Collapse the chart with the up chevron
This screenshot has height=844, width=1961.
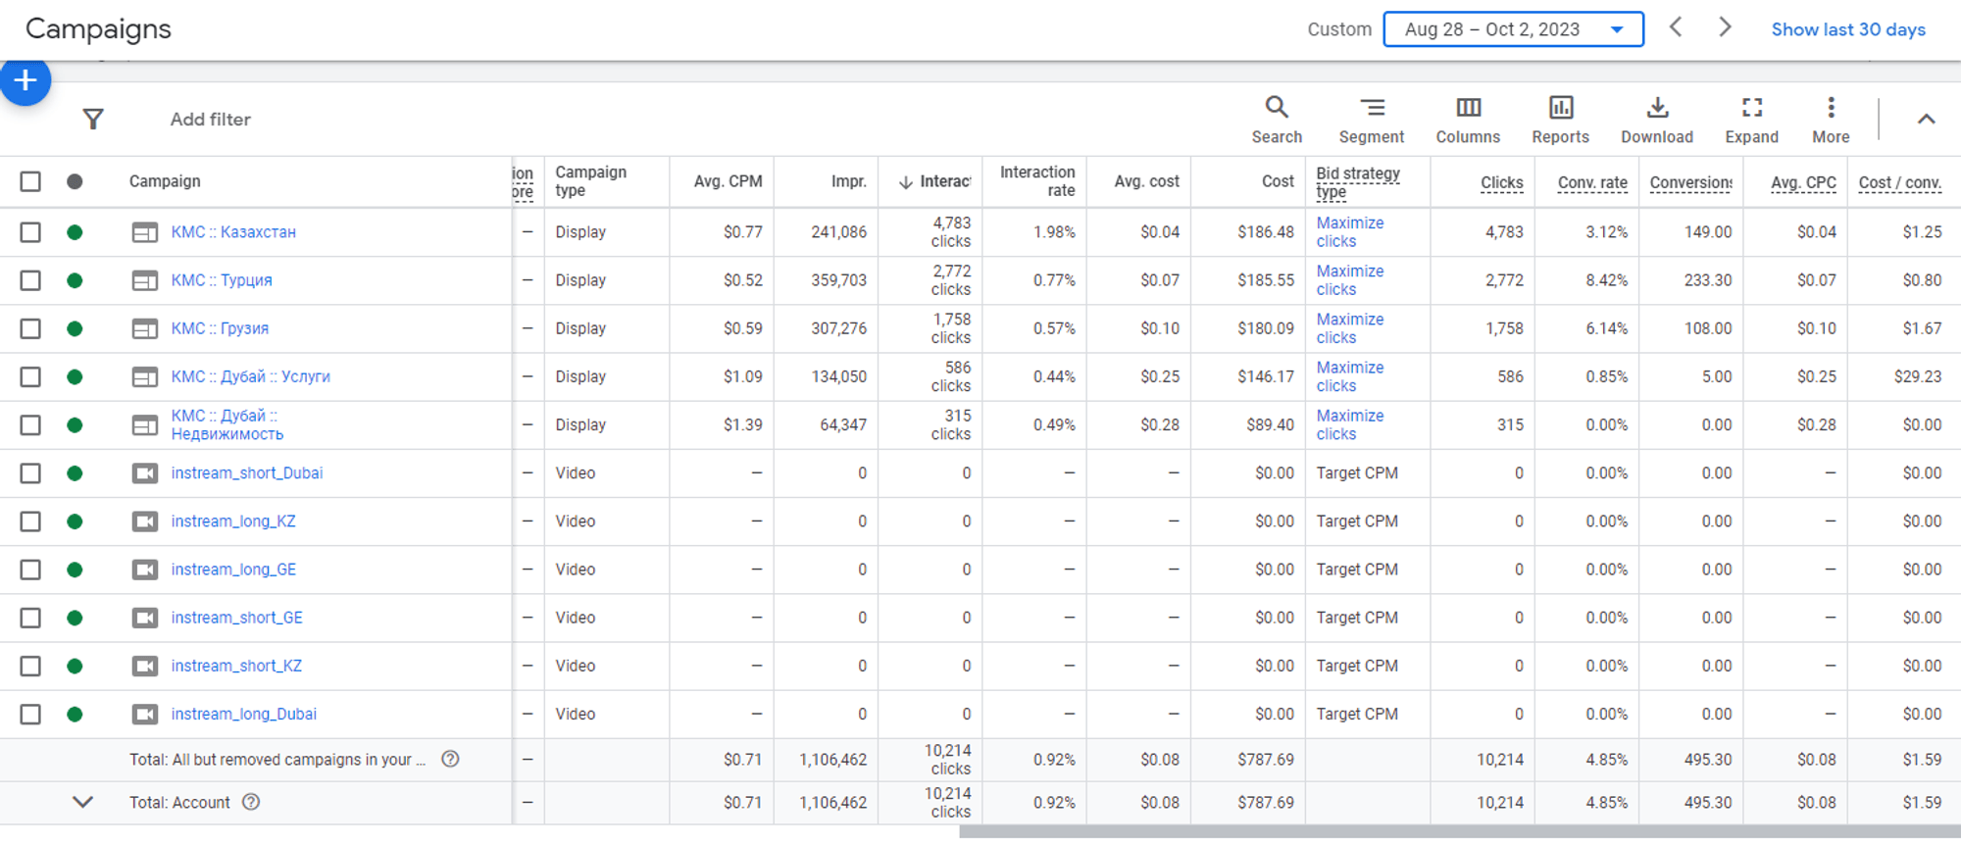[x=1926, y=120]
